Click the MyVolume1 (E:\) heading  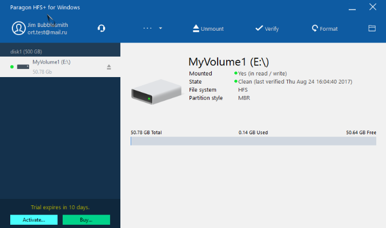[228, 61]
